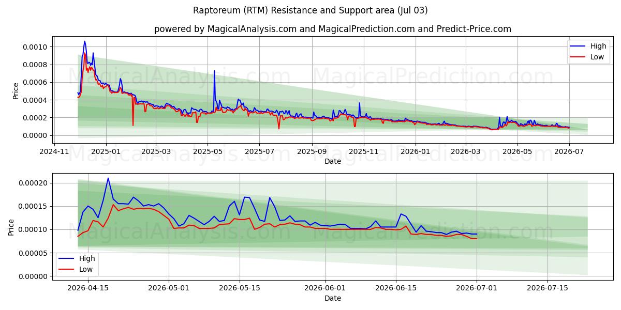Click the top chart y-axis label '0.0010'
Image resolution: width=621 pixels, height=310 pixels.
pyautogui.click(x=35, y=47)
